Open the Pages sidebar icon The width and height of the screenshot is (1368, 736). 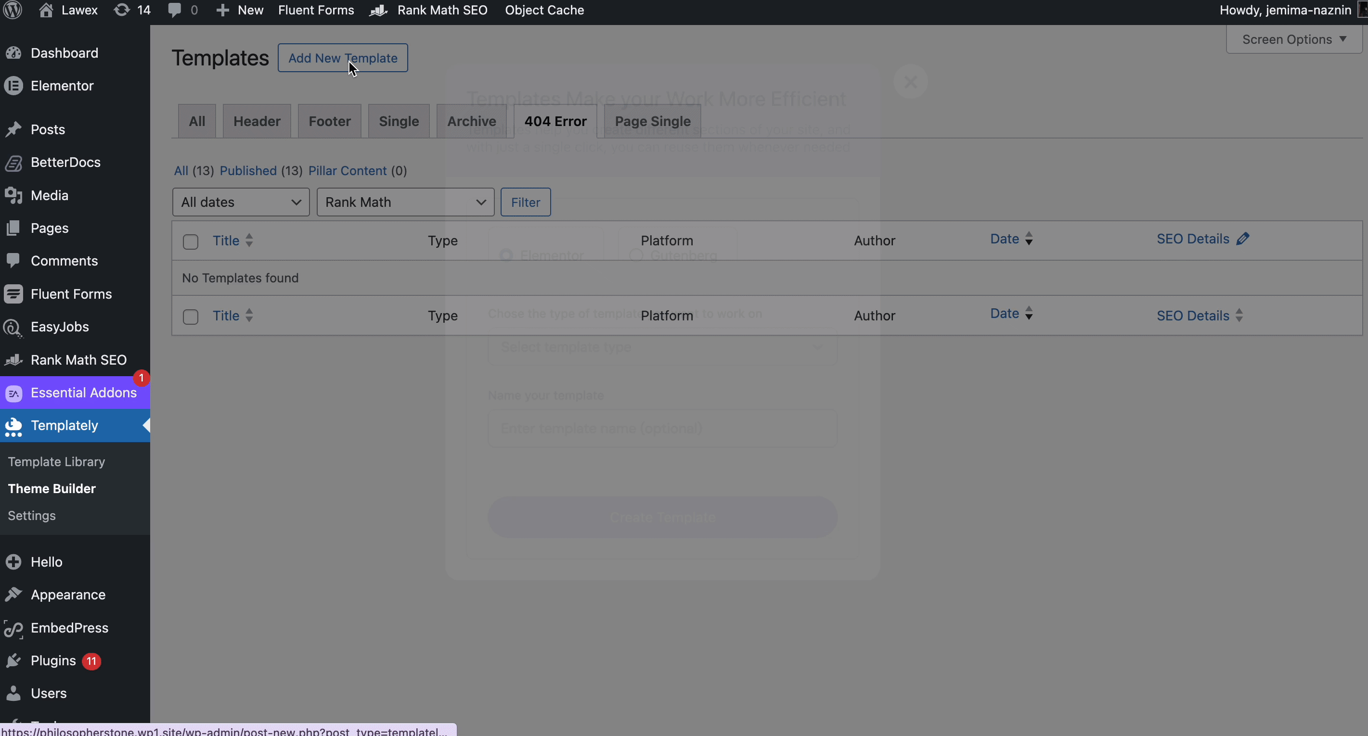tap(13, 228)
